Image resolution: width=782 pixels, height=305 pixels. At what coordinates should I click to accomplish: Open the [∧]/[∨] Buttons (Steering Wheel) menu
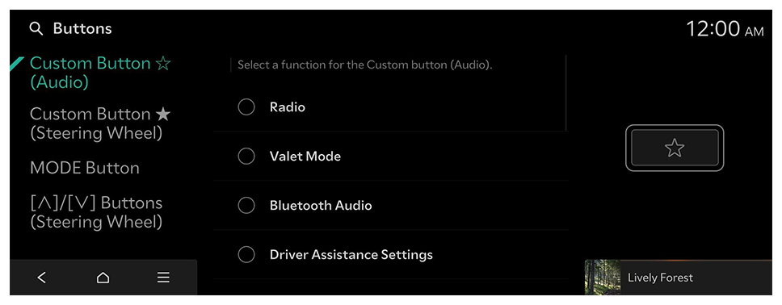tap(96, 212)
